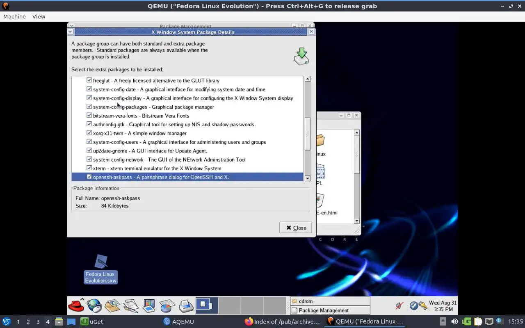Click the display monitor tray icon in host panel
Screen dimensions: 525x328
pos(489,321)
